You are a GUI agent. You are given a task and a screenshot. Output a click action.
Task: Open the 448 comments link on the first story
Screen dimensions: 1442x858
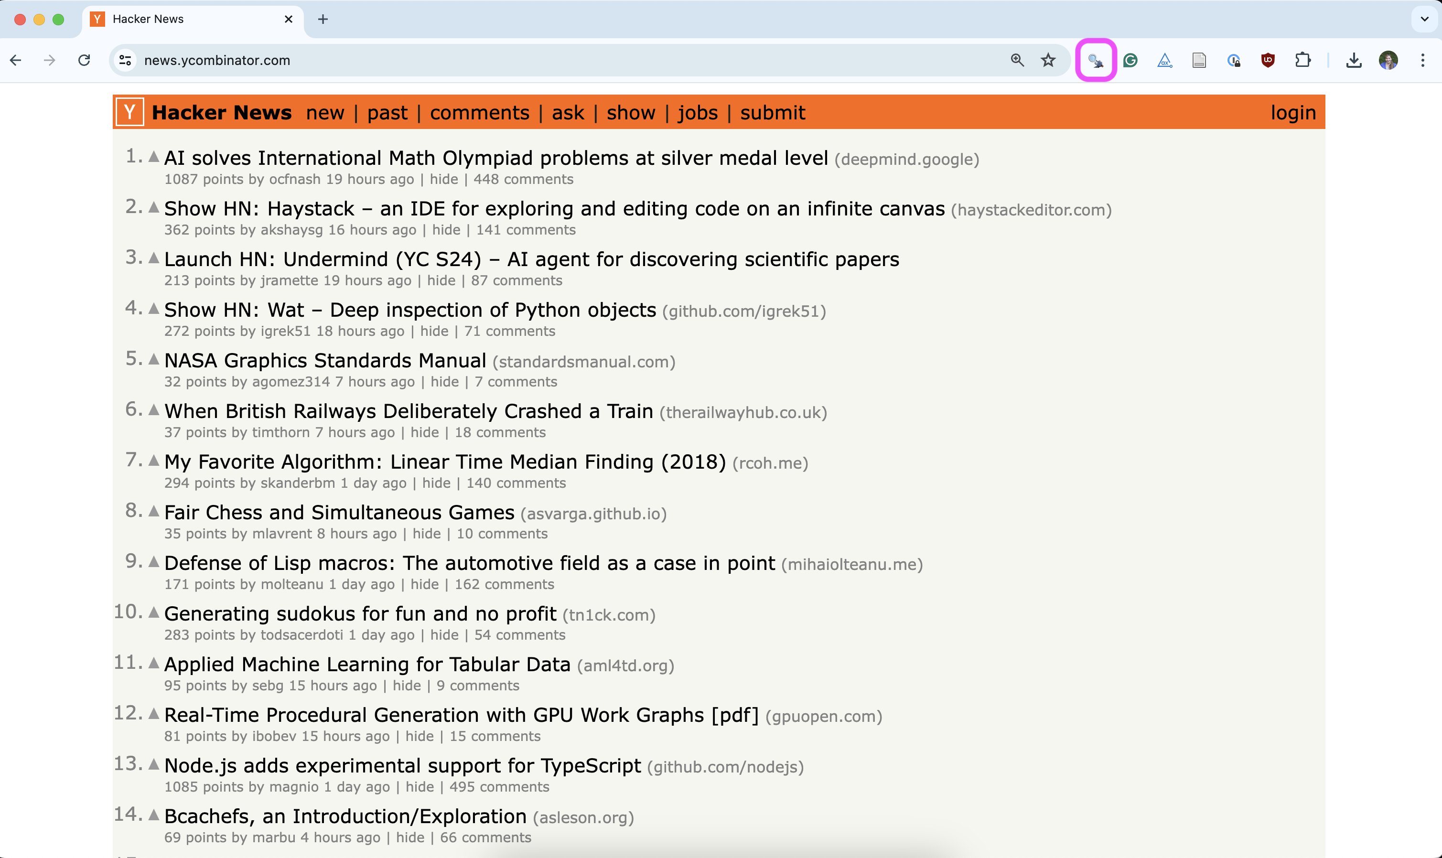coord(523,179)
